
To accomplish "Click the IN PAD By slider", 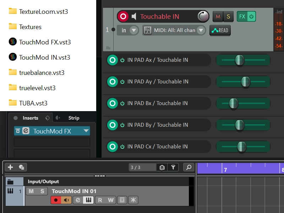I will (x=243, y=125).
